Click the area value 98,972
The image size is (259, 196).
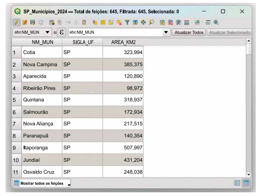coord(135,88)
